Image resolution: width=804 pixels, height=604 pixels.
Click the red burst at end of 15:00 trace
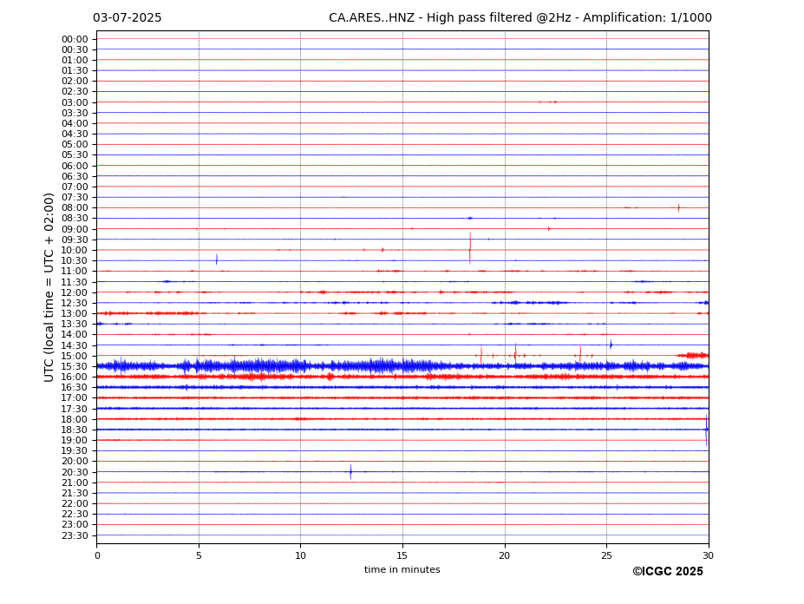pyautogui.click(x=692, y=355)
